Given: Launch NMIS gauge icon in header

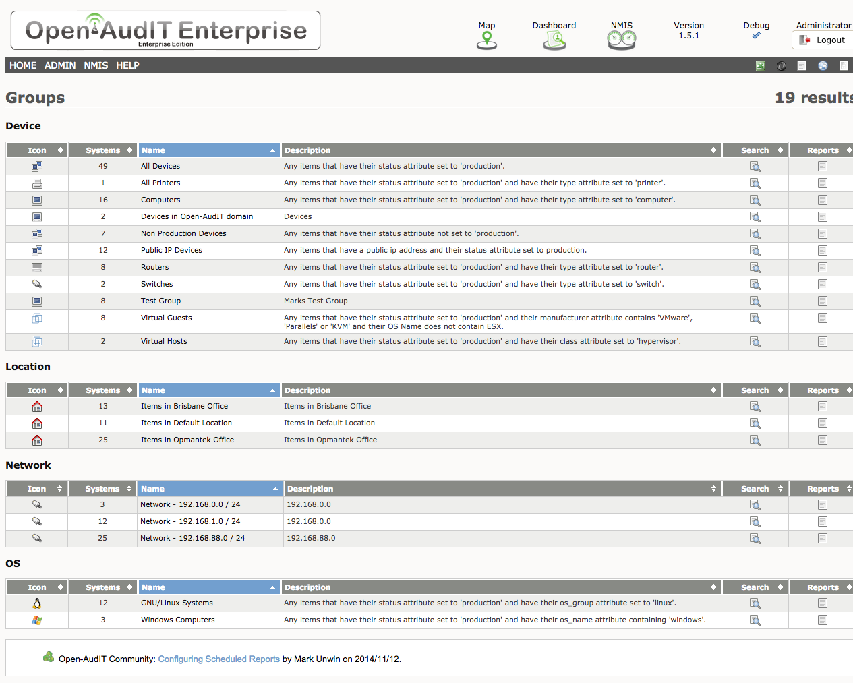Looking at the screenshot, I should (x=621, y=41).
